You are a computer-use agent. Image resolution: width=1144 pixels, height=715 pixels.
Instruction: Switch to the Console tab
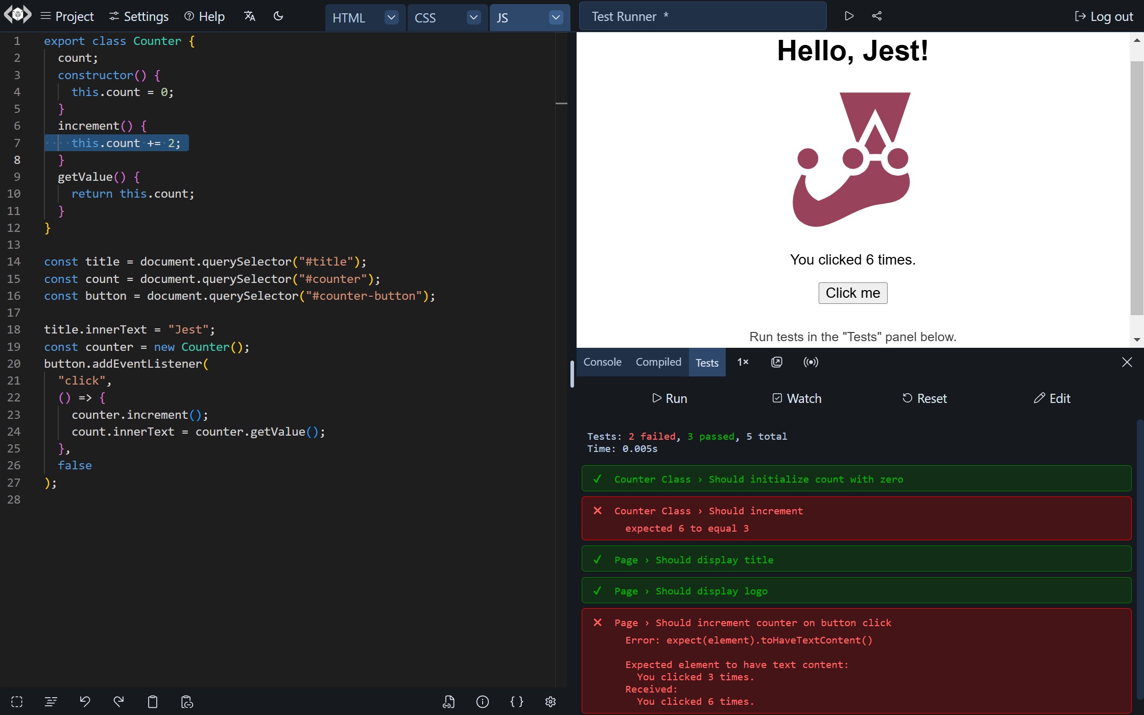[x=602, y=362]
